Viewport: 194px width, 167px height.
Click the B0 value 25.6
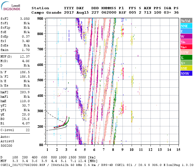(x=26, y=119)
